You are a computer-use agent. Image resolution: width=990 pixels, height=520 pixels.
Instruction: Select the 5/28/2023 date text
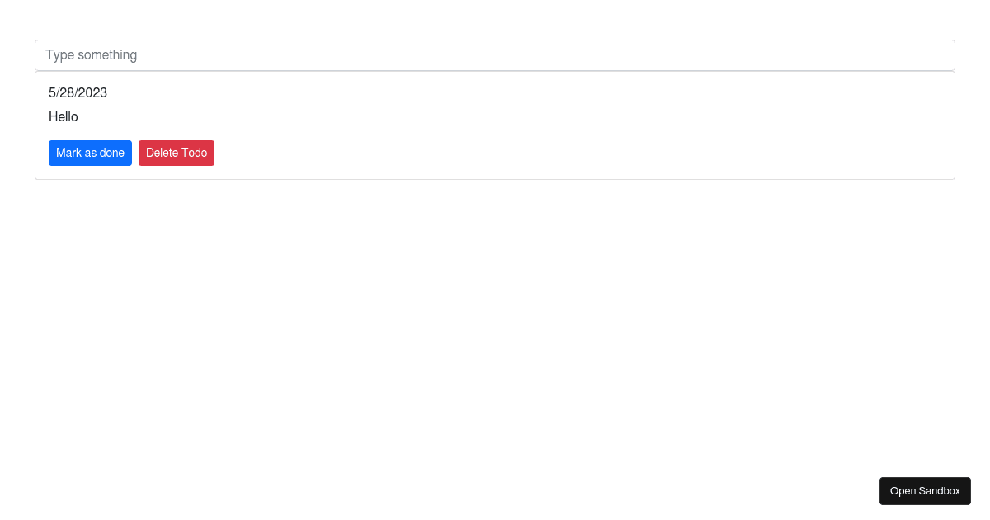[78, 92]
